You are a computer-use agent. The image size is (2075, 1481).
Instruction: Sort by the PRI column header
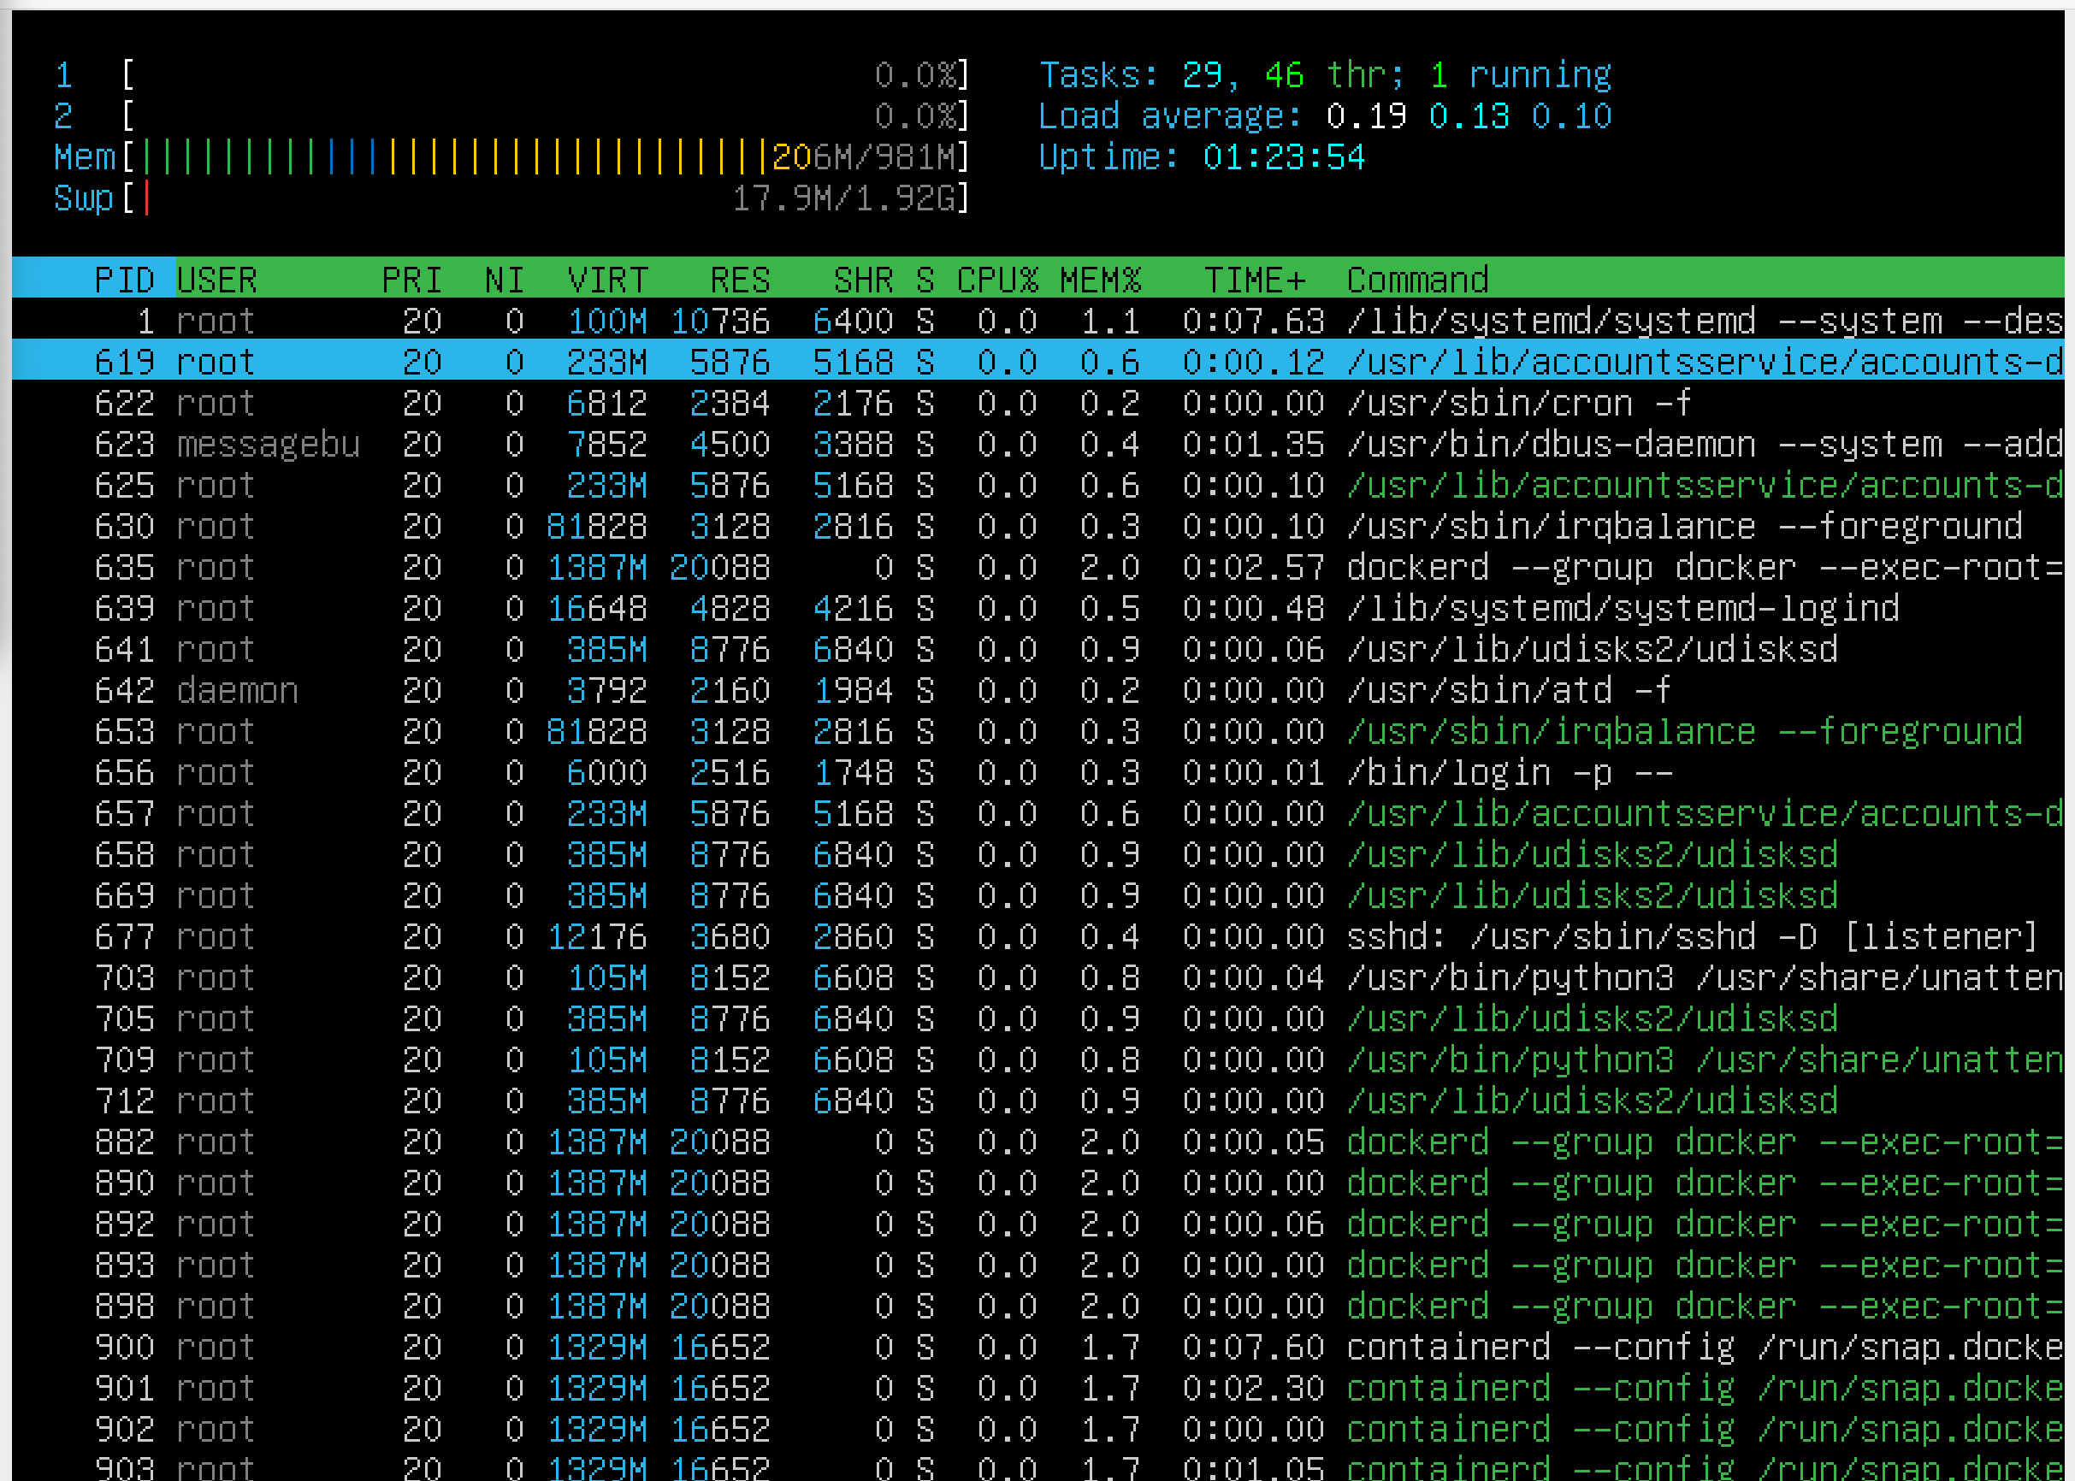pyautogui.click(x=411, y=279)
